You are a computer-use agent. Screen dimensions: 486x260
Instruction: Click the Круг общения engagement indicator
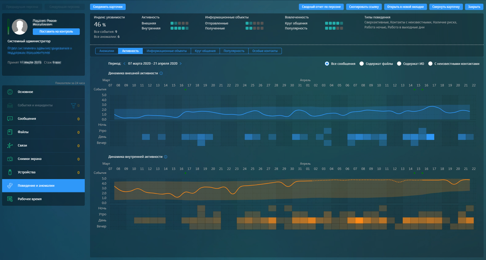[334, 23]
